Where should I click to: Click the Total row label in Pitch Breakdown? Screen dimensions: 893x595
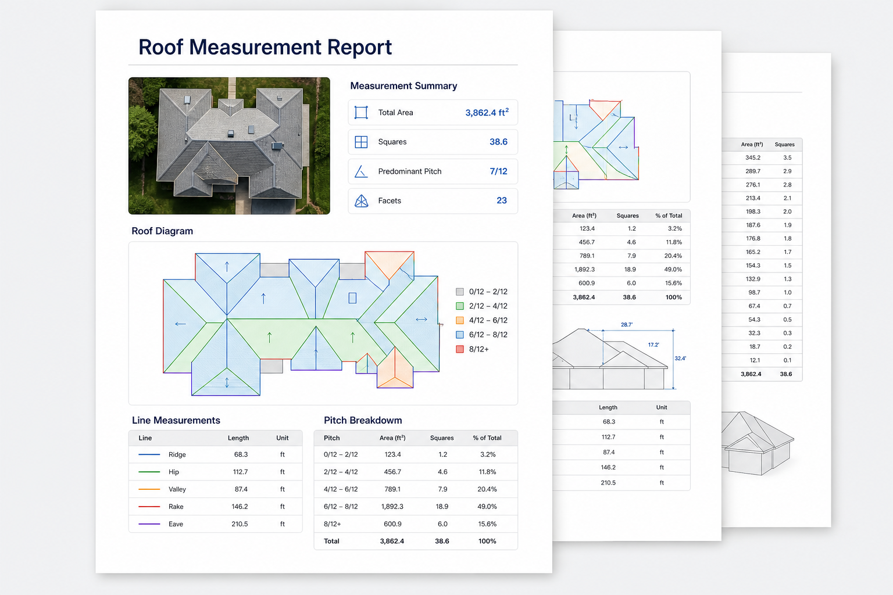click(x=331, y=541)
